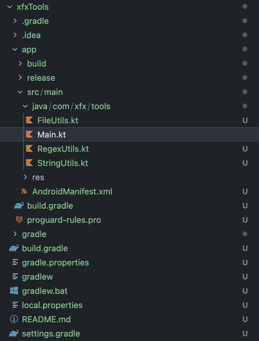This screenshot has height=341, width=259.
Task: Expand the .gradle folder chevron
Action: coord(15,21)
